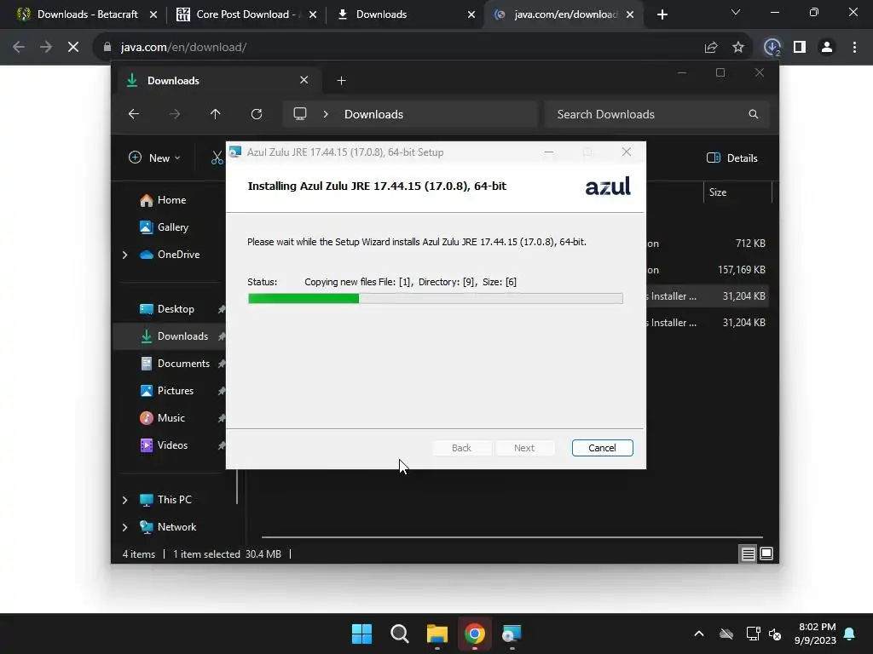The height and width of the screenshot is (654, 873).
Task: Refresh the Downloads folder view
Action: tap(257, 114)
